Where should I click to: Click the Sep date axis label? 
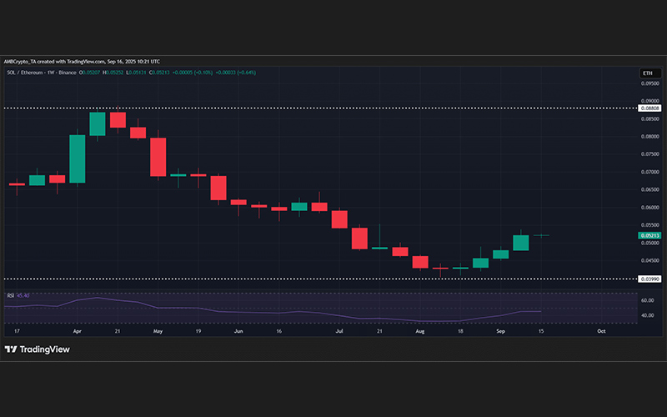coord(501,331)
